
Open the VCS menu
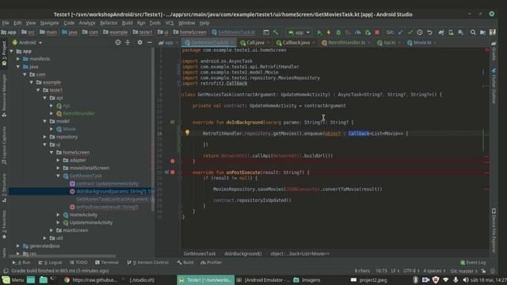click(169, 23)
